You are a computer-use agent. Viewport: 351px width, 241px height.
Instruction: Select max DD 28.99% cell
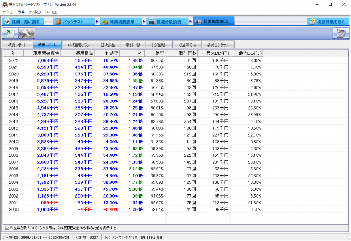(246, 114)
